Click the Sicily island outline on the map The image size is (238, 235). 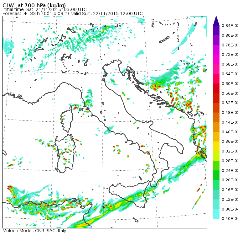pos(129,194)
